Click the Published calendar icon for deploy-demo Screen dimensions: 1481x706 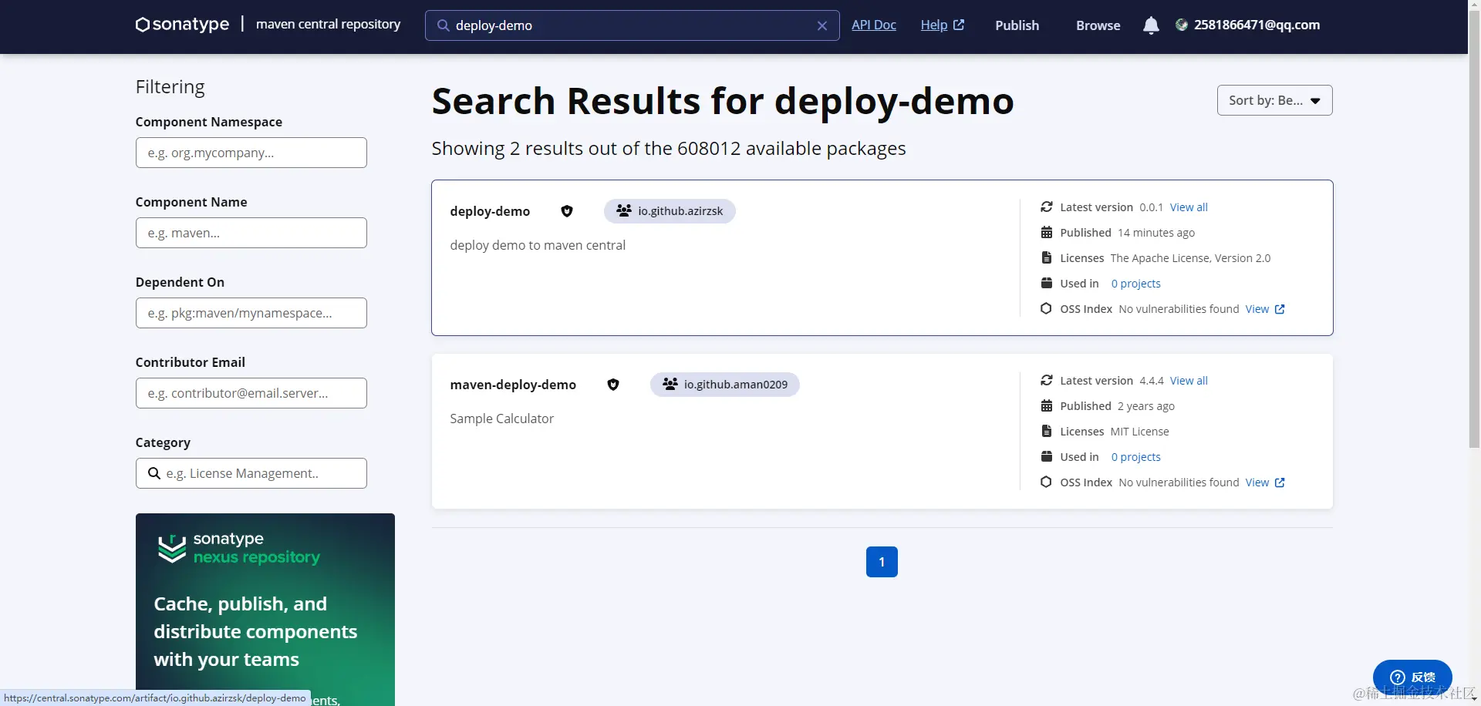pyautogui.click(x=1047, y=232)
